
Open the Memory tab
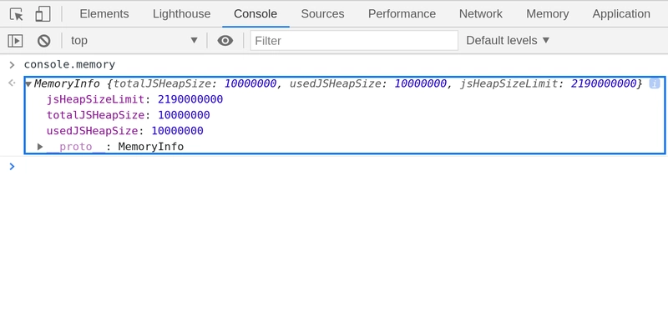coord(548,13)
